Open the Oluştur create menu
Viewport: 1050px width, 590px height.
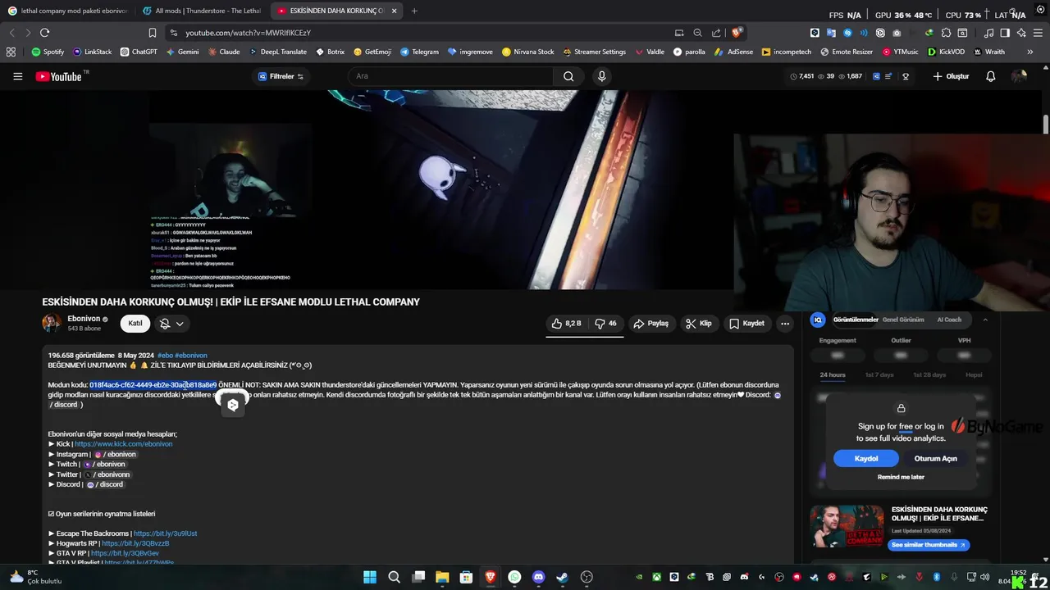tap(951, 76)
